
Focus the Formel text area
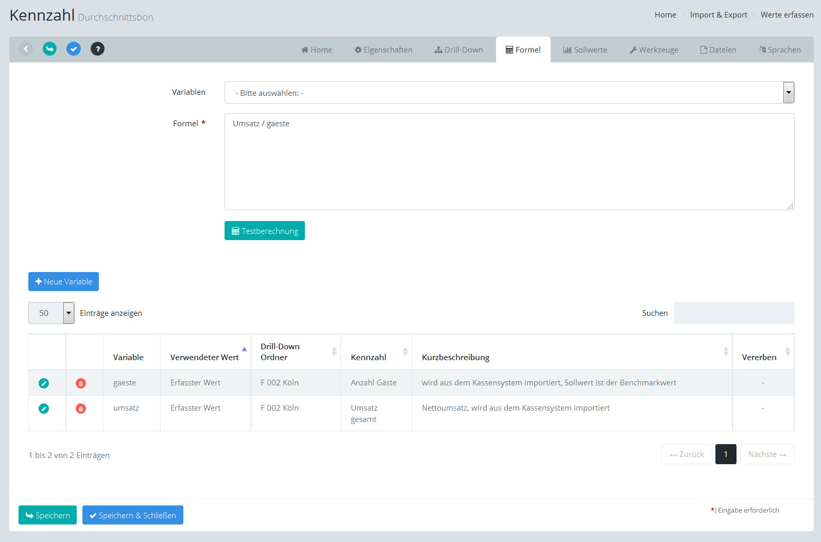click(x=509, y=162)
